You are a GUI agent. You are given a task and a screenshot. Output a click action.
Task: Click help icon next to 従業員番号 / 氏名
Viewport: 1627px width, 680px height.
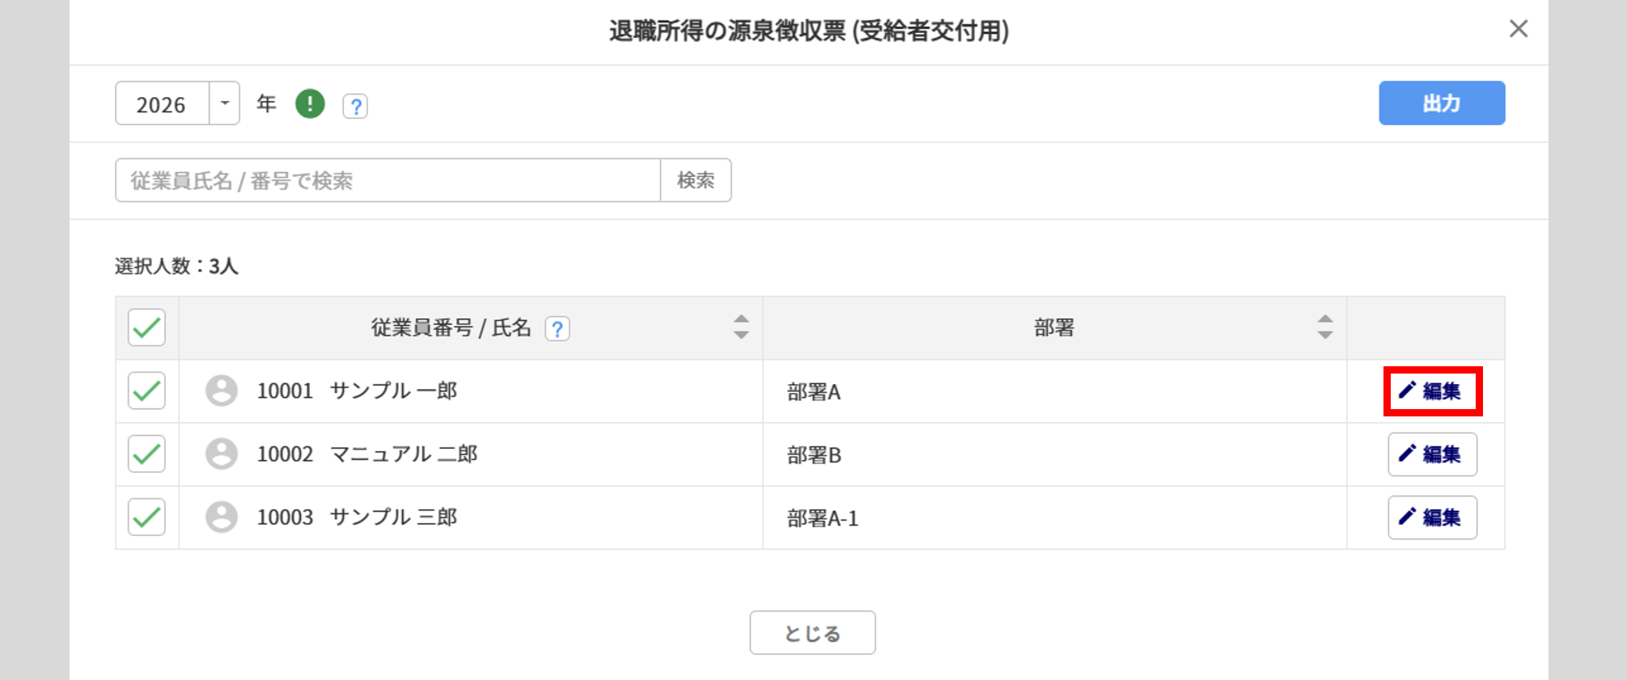[x=557, y=328]
